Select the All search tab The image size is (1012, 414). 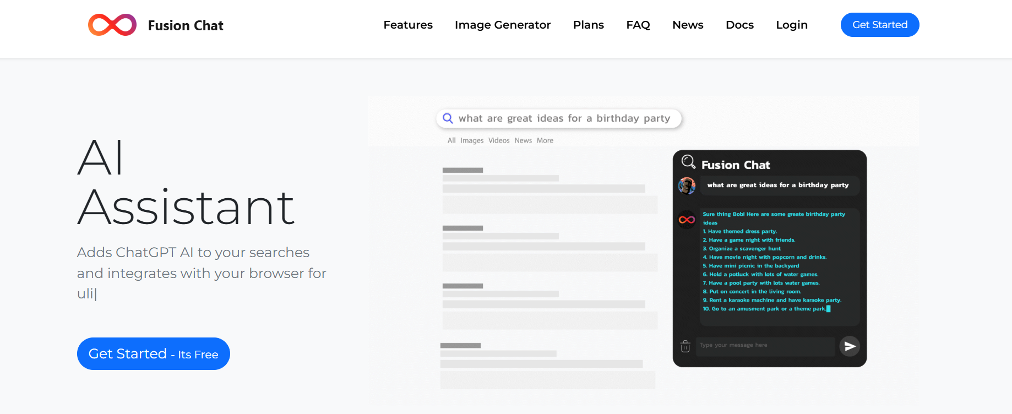point(451,140)
